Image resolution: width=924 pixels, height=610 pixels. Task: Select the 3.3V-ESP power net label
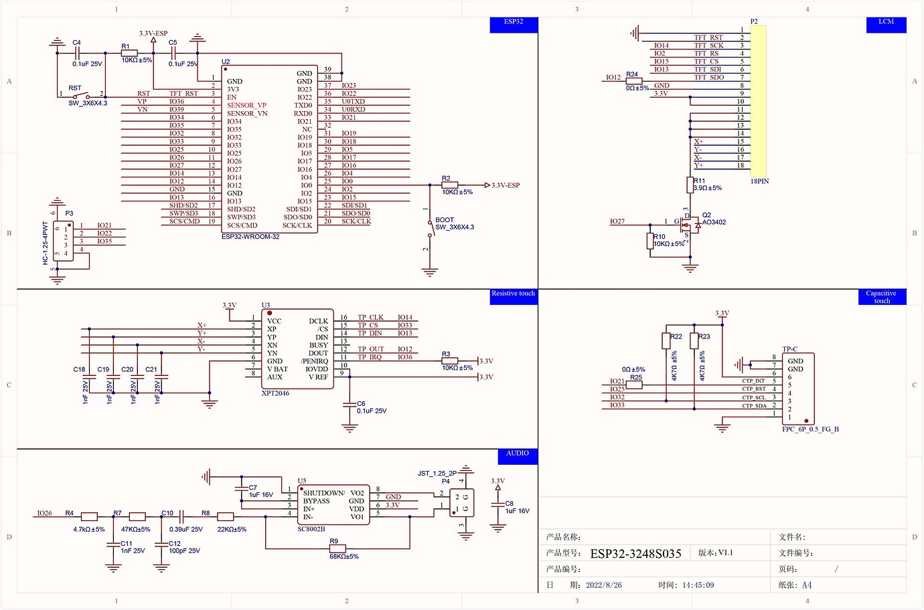point(153,32)
